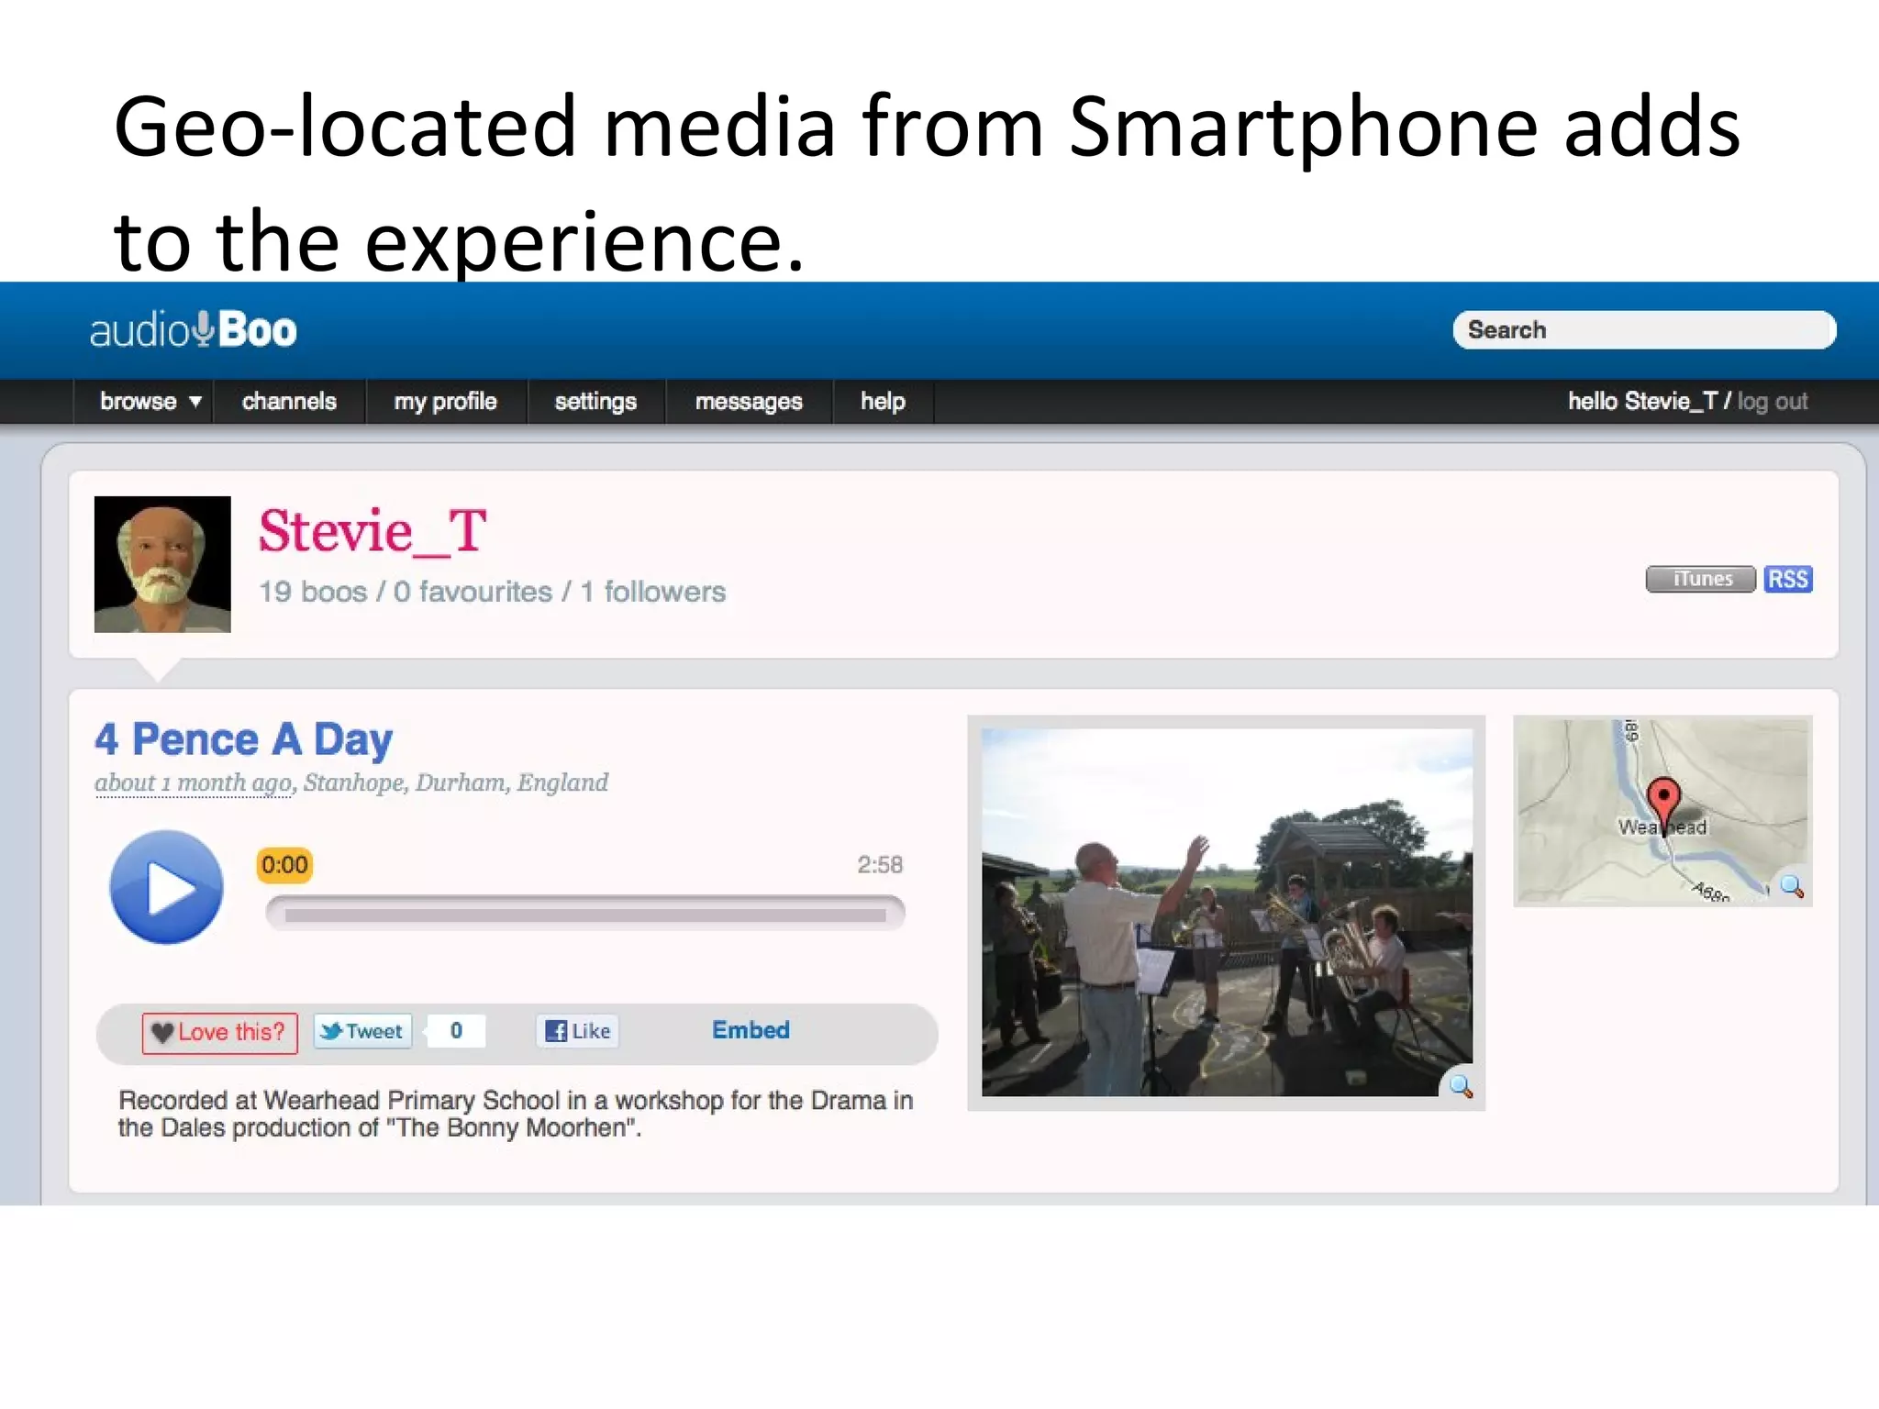This screenshot has width=1879, height=1409.
Task: Click the about 1 month ago timestamp
Action: coord(193,783)
